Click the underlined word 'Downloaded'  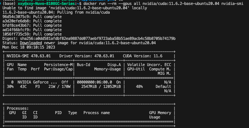click(x=31, y=43)
